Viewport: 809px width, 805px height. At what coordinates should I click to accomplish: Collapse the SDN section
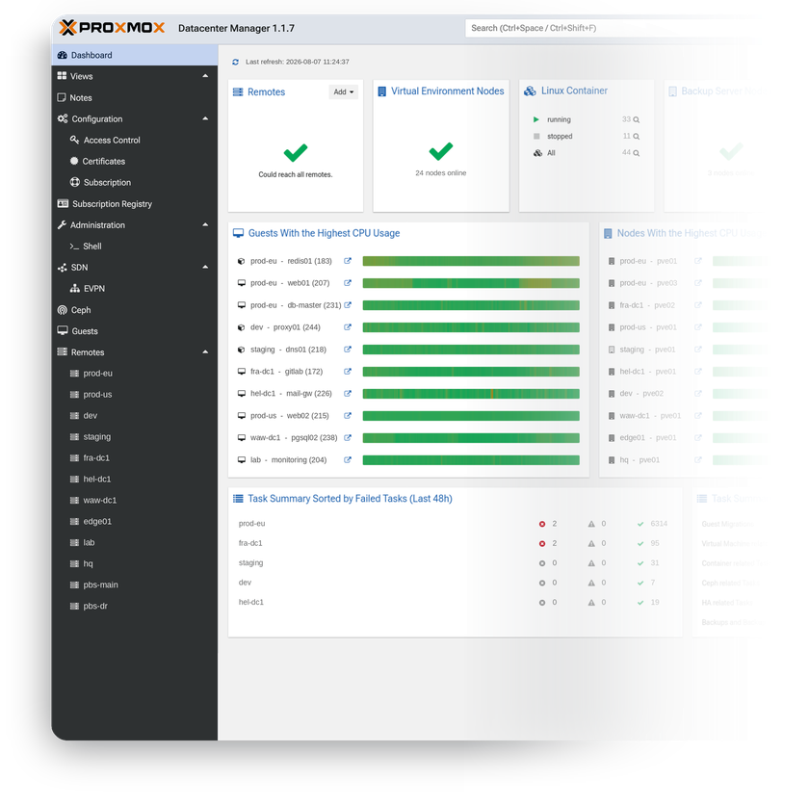[205, 267]
